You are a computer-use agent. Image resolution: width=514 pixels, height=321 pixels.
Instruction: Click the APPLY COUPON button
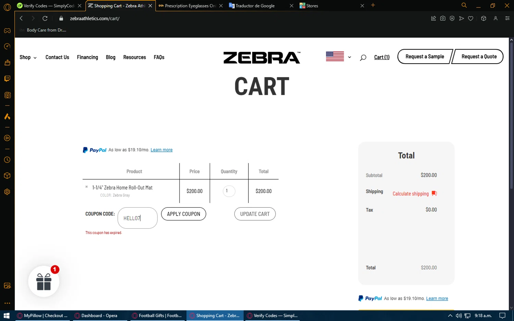[x=183, y=214]
